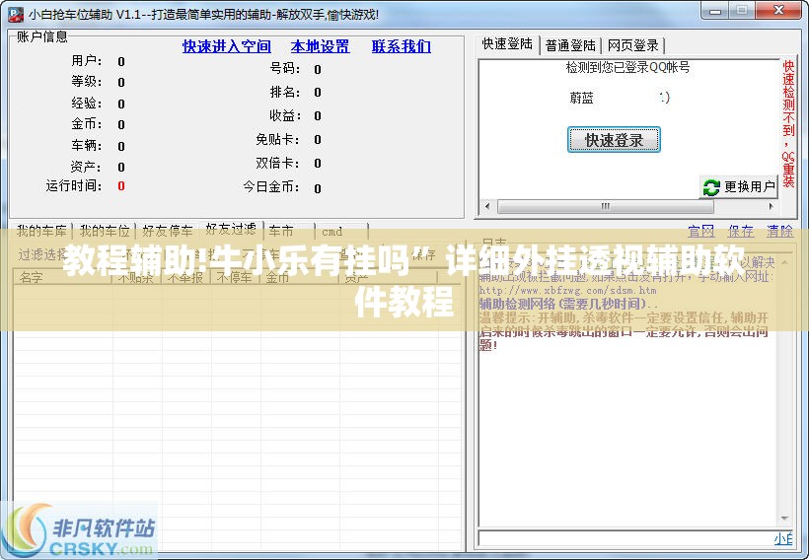This screenshot has width=809, height=560.
Task: Click the 名字 column header
Action: [62, 277]
